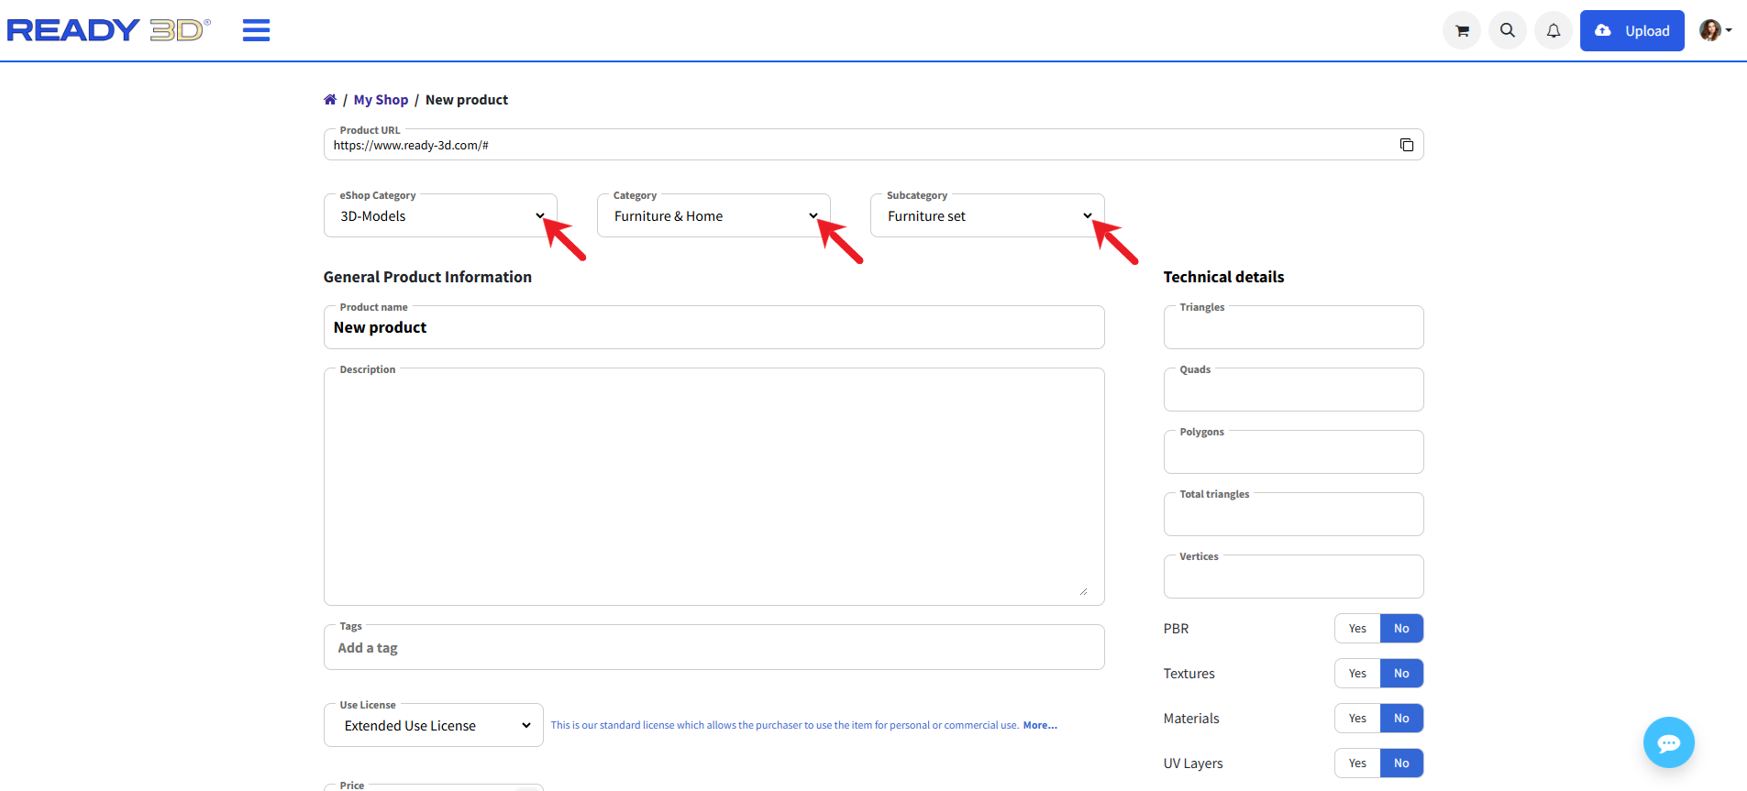Image resolution: width=1747 pixels, height=791 pixels.
Task: Set Materials to Yes
Action: (1357, 719)
